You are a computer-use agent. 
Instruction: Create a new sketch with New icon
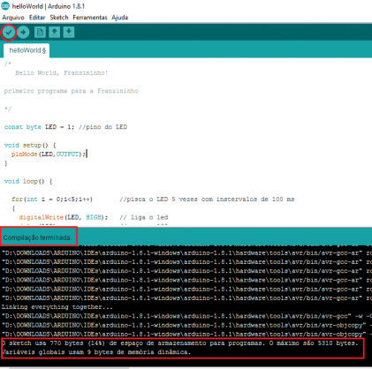(40, 33)
